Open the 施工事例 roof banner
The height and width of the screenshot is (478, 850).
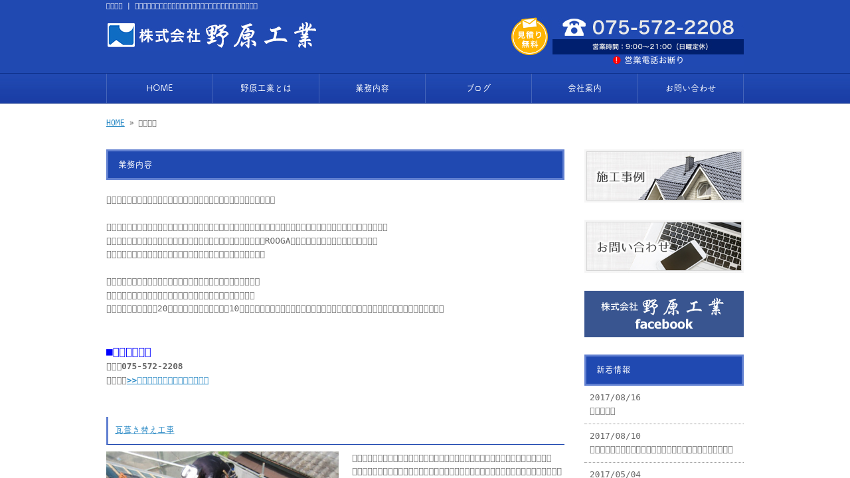(x=663, y=176)
